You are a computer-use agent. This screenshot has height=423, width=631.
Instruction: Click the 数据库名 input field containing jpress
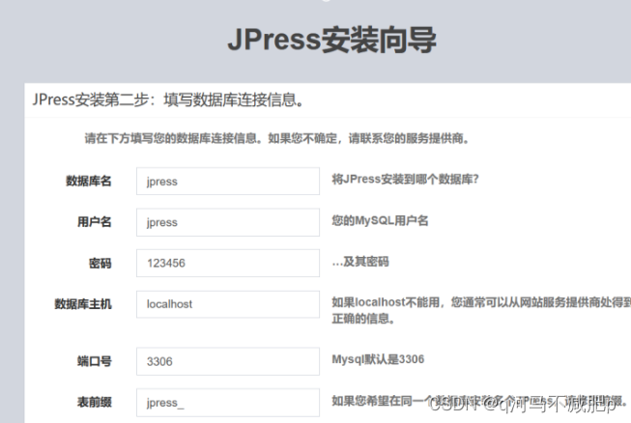228,181
